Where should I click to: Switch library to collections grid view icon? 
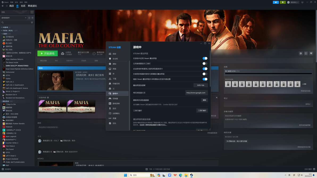(32, 12)
